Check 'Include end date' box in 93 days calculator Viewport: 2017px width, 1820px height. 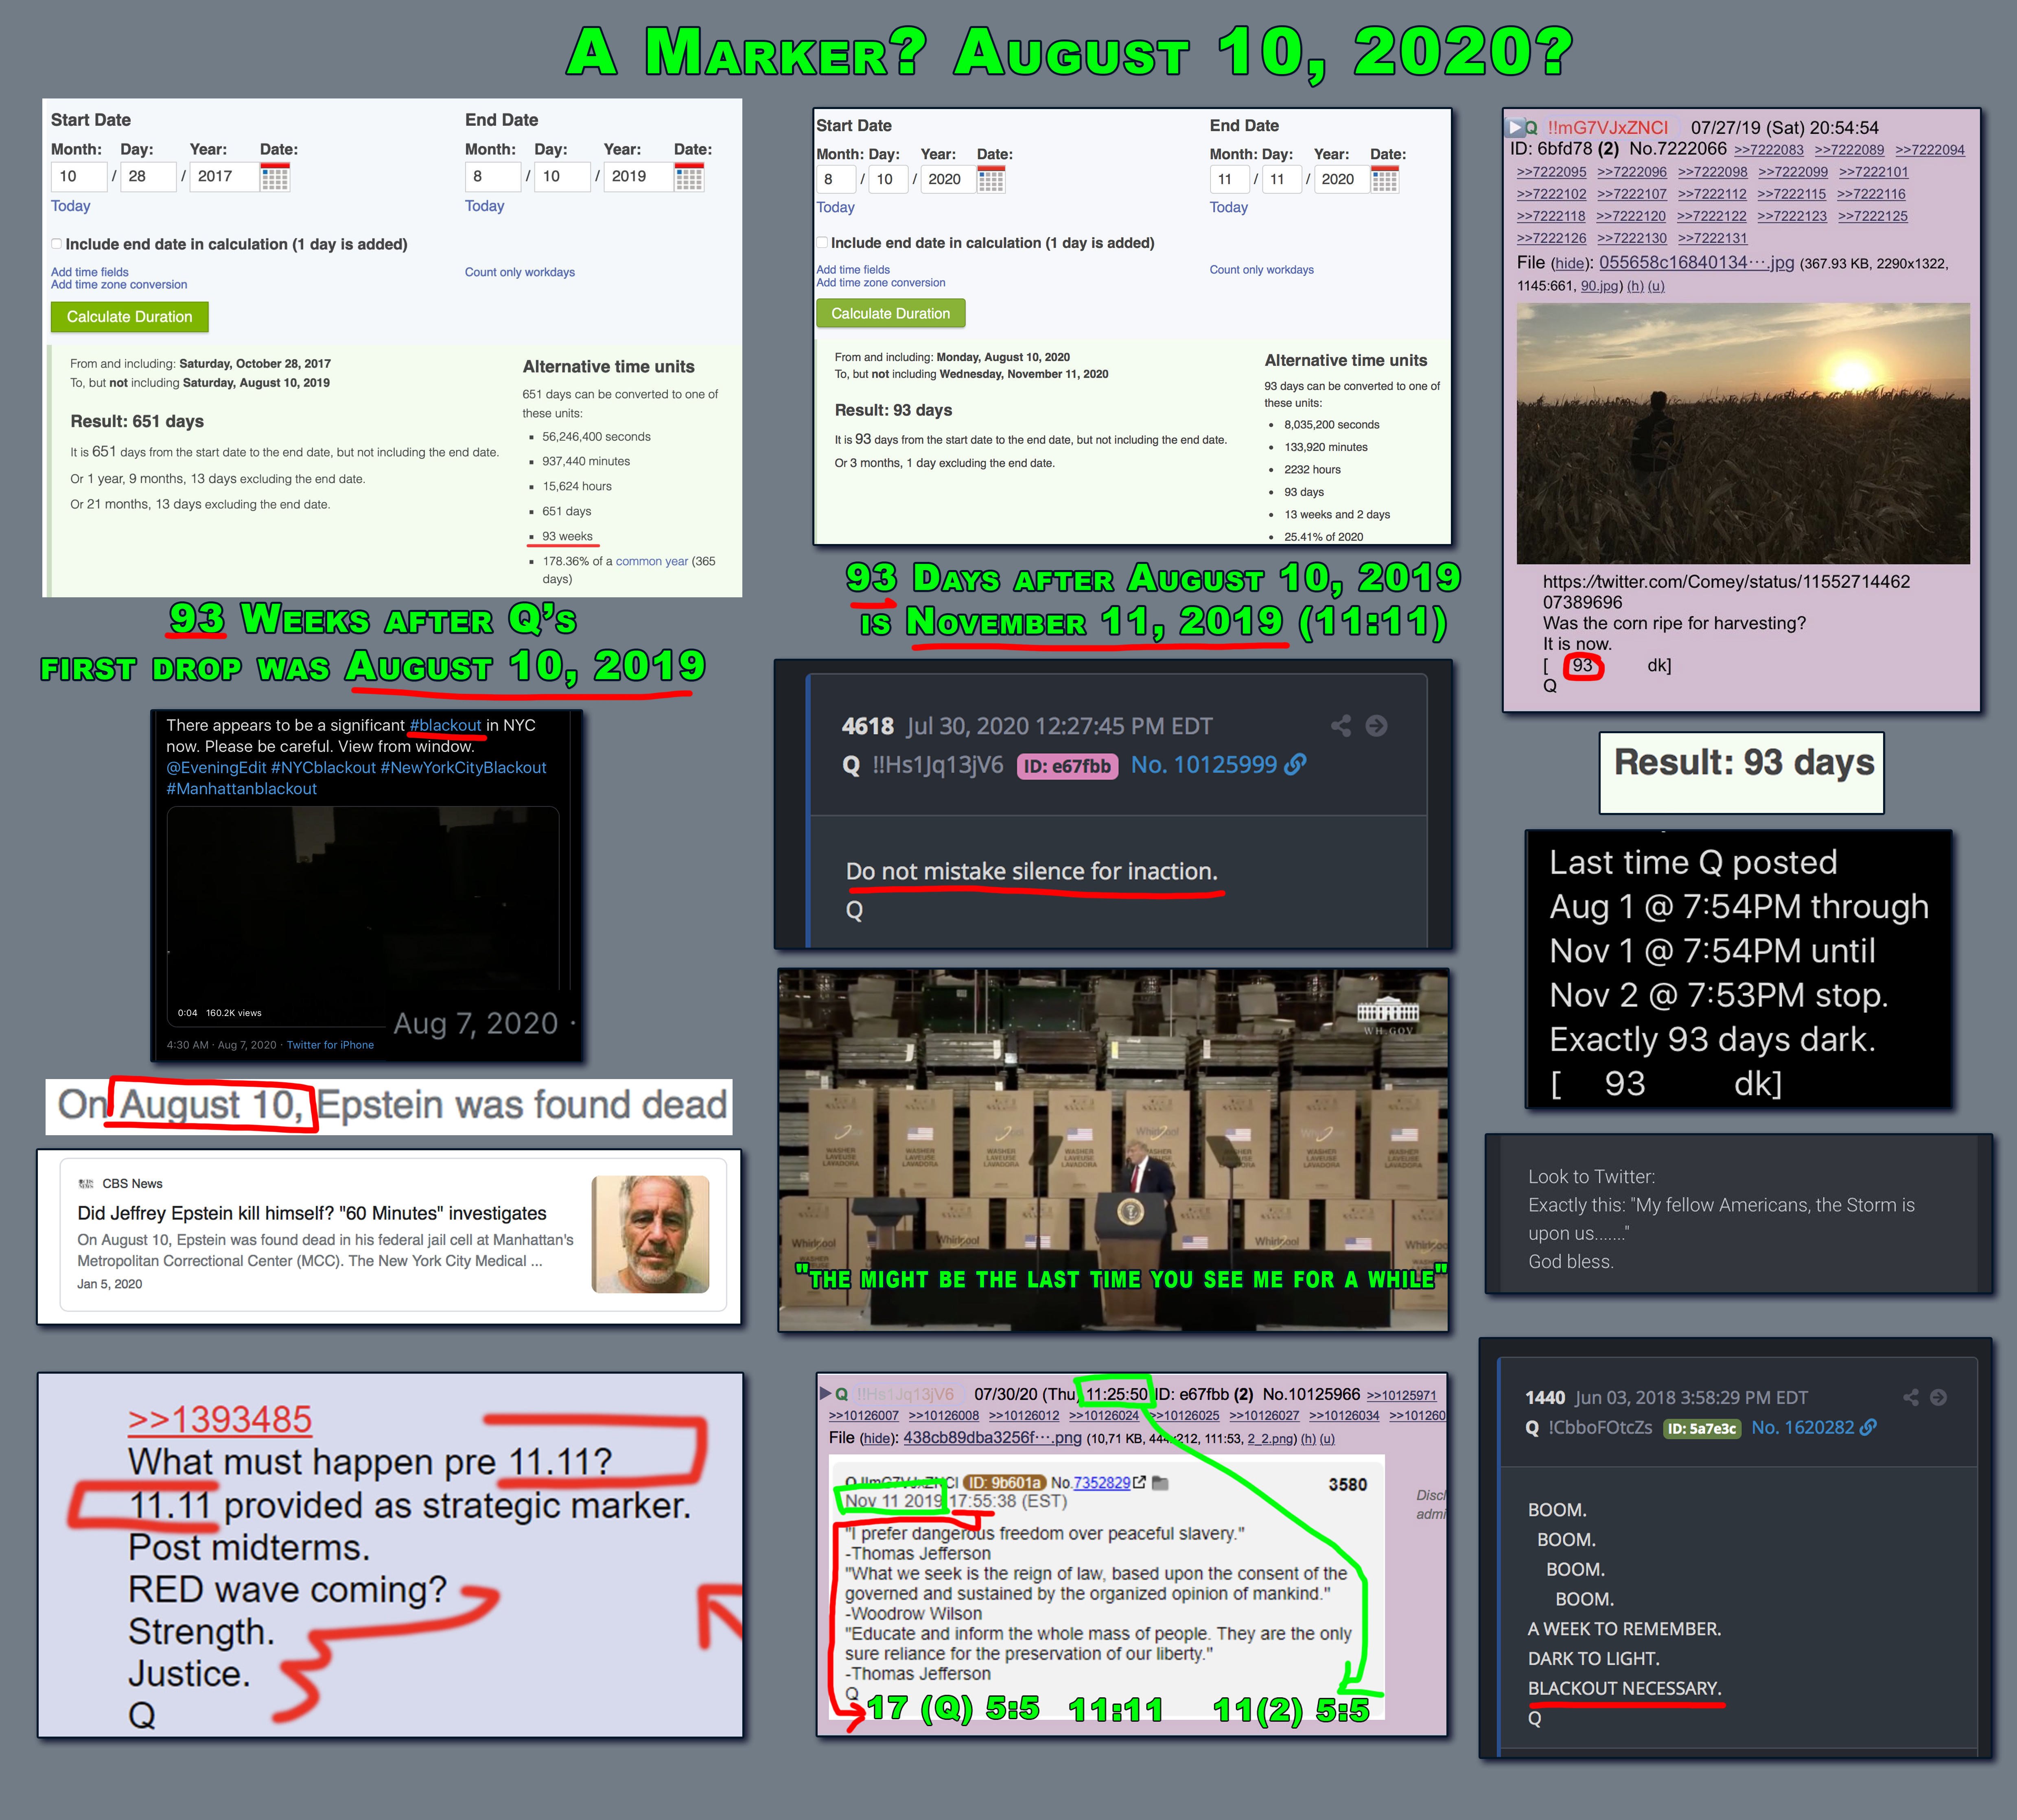click(x=822, y=242)
